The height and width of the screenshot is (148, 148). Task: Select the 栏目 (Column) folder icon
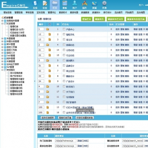pyautogui.click(x=55, y=5)
